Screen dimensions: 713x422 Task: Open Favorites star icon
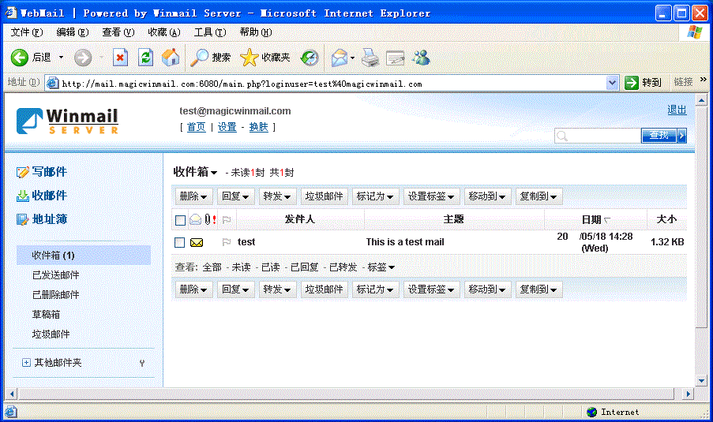pyautogui.click(x=249, y=58)
